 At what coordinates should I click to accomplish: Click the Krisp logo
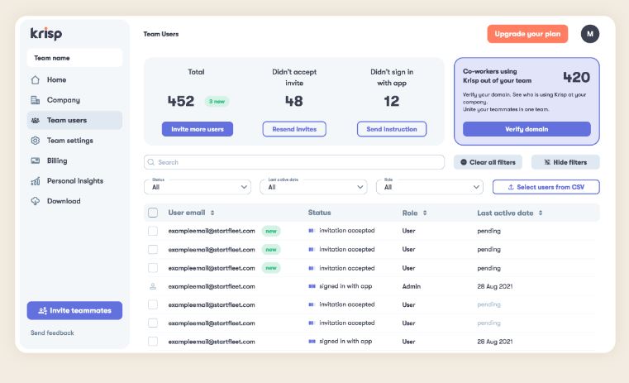(x=46, y=34)
